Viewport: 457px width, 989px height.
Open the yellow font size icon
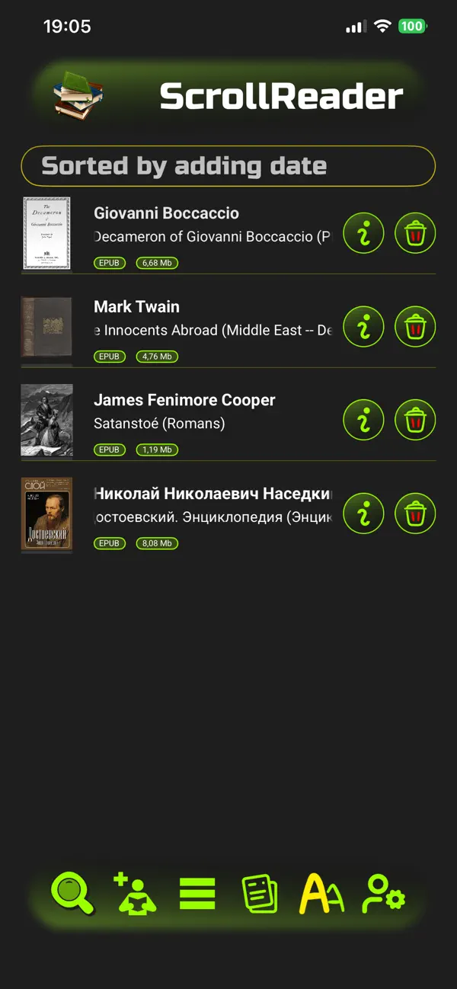321,894
